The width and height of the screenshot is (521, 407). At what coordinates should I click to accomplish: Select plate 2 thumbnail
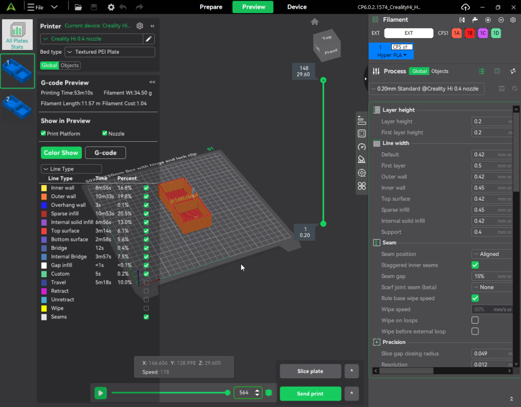pyautogui.click(x=17, y=107)
